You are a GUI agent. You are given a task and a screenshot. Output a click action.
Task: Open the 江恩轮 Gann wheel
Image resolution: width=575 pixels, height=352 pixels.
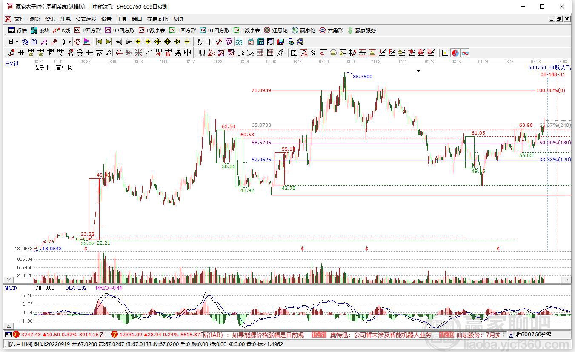click(x=276, y=30)
